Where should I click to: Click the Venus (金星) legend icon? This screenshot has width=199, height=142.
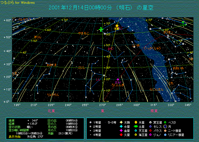[x=121, y=131]
